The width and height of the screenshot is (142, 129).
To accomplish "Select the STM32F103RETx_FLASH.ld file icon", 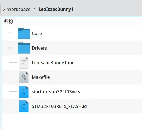I will pyautogui.click(x=24, y=106).
